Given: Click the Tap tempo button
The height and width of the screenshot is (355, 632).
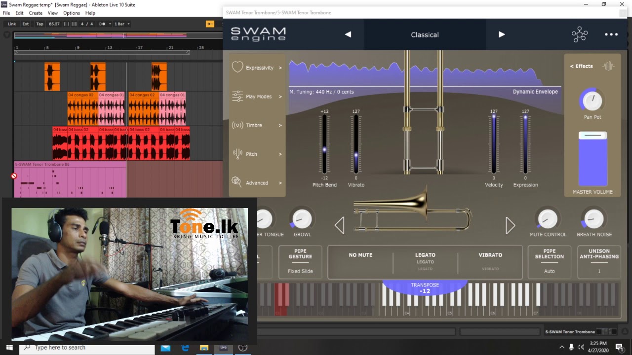Looking at the screenshot, I should [39, 24].
